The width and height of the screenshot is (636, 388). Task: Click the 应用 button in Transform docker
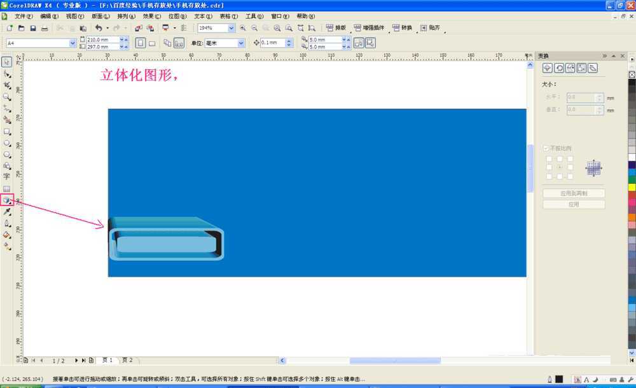[573, 204]
